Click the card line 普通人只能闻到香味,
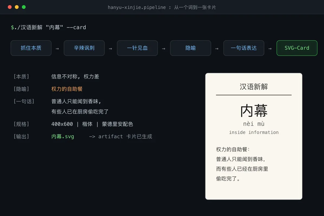Screen dimensions: 324x216 (240, 159)
